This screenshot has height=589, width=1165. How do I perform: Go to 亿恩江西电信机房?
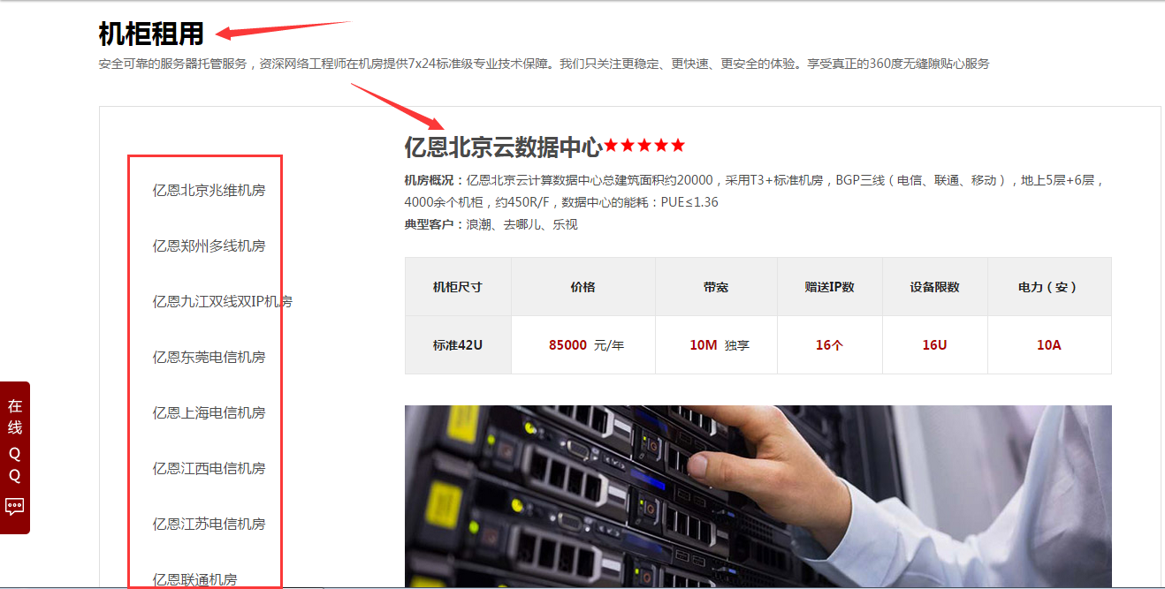(209, 469)
